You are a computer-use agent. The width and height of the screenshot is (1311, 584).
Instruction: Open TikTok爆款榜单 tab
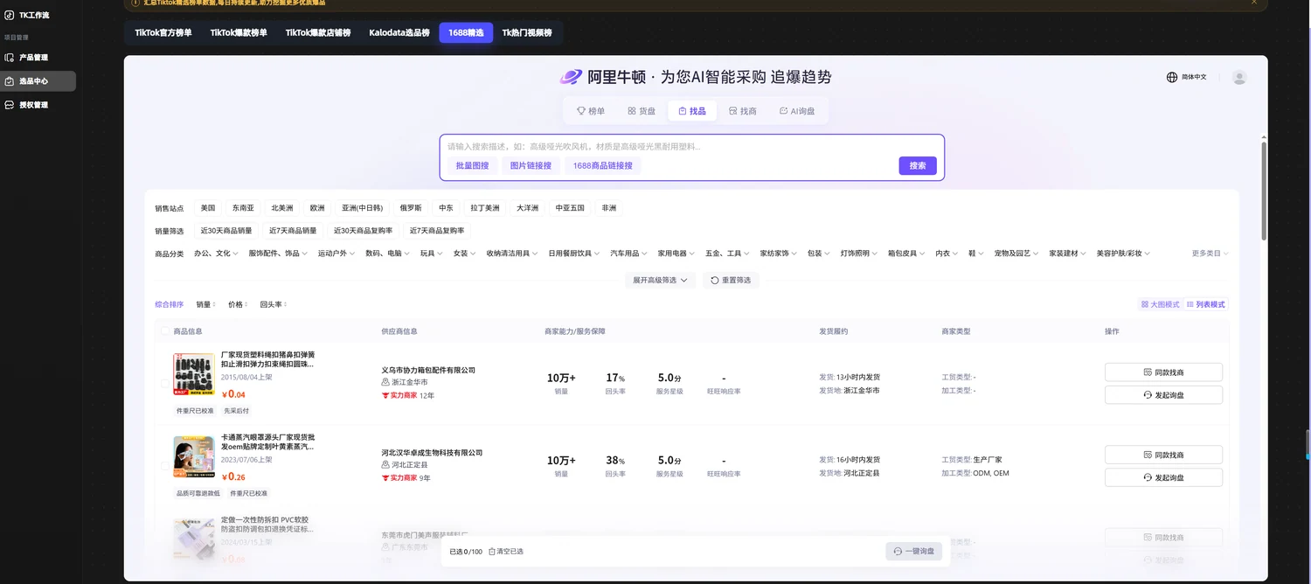(x=239, y=32)
